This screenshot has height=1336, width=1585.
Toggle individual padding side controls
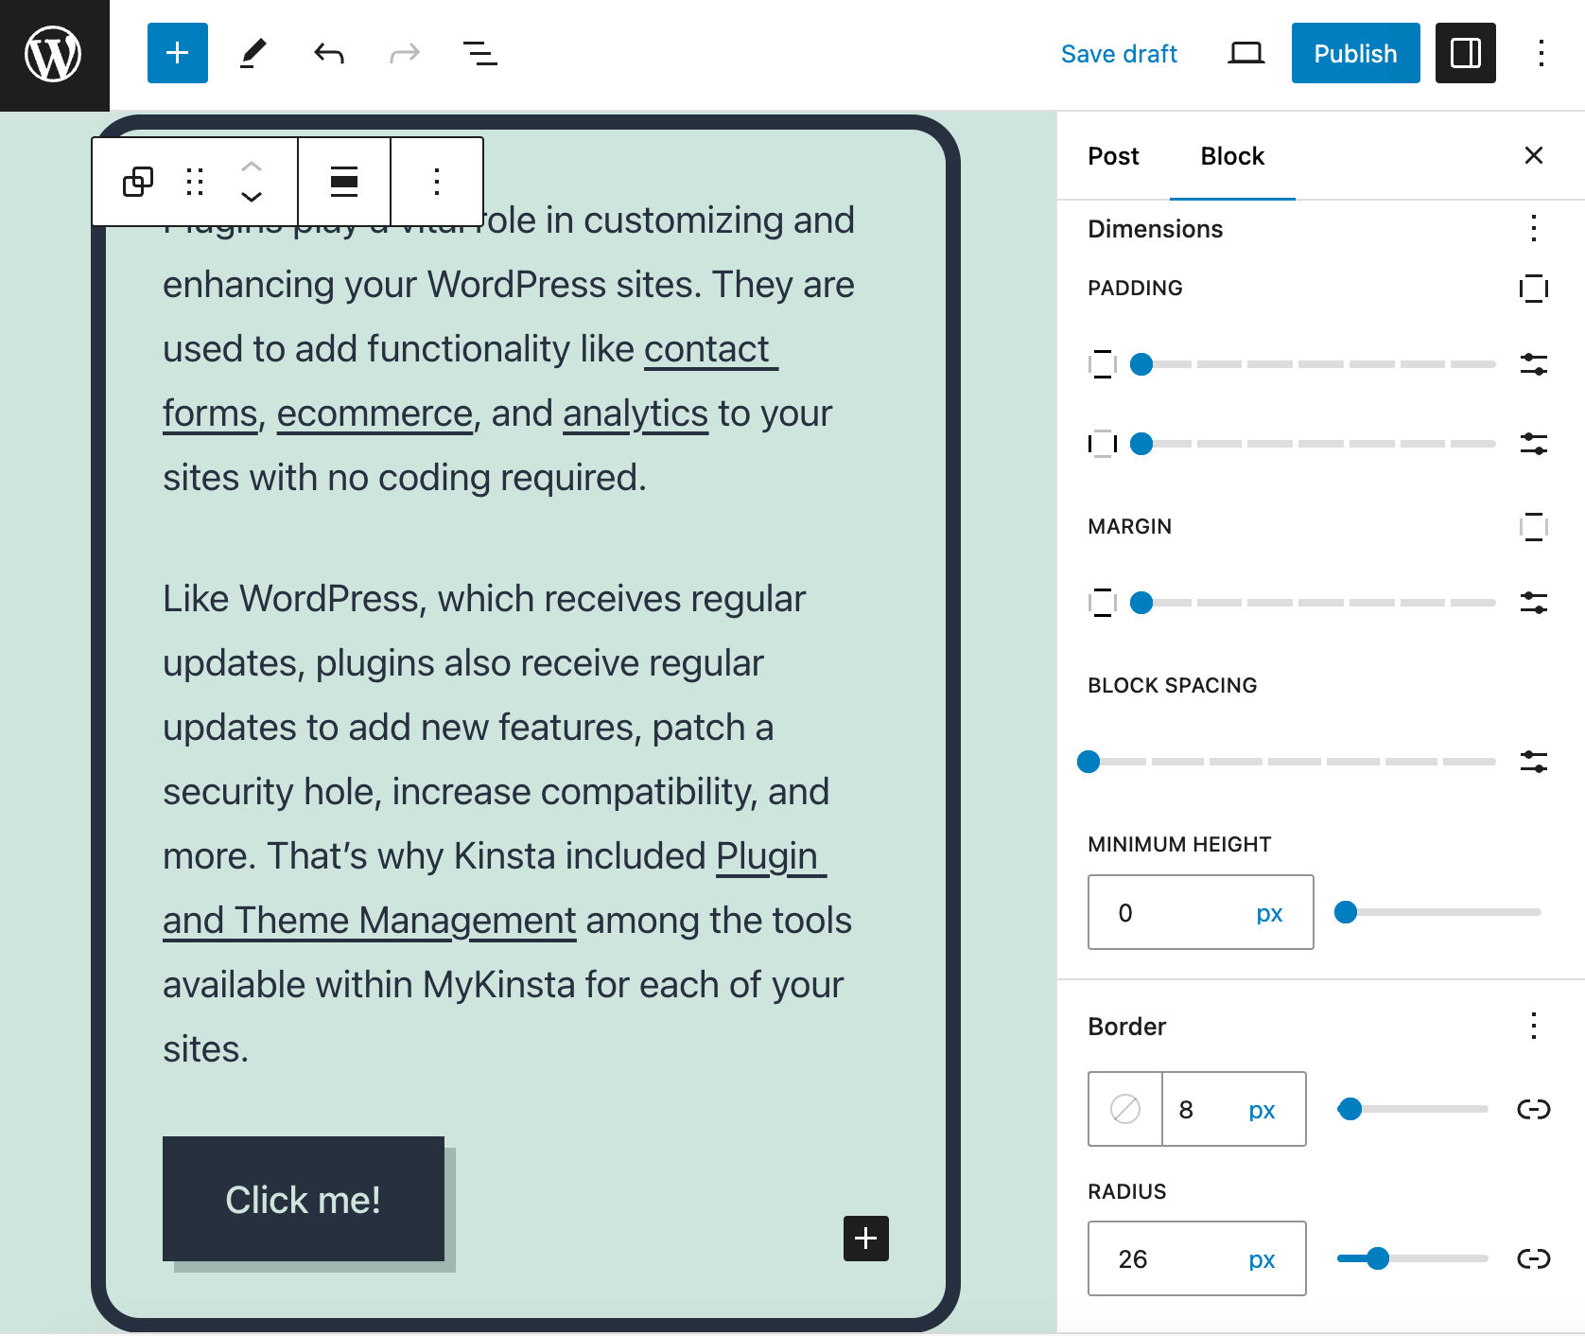(x=1532, y=289)
